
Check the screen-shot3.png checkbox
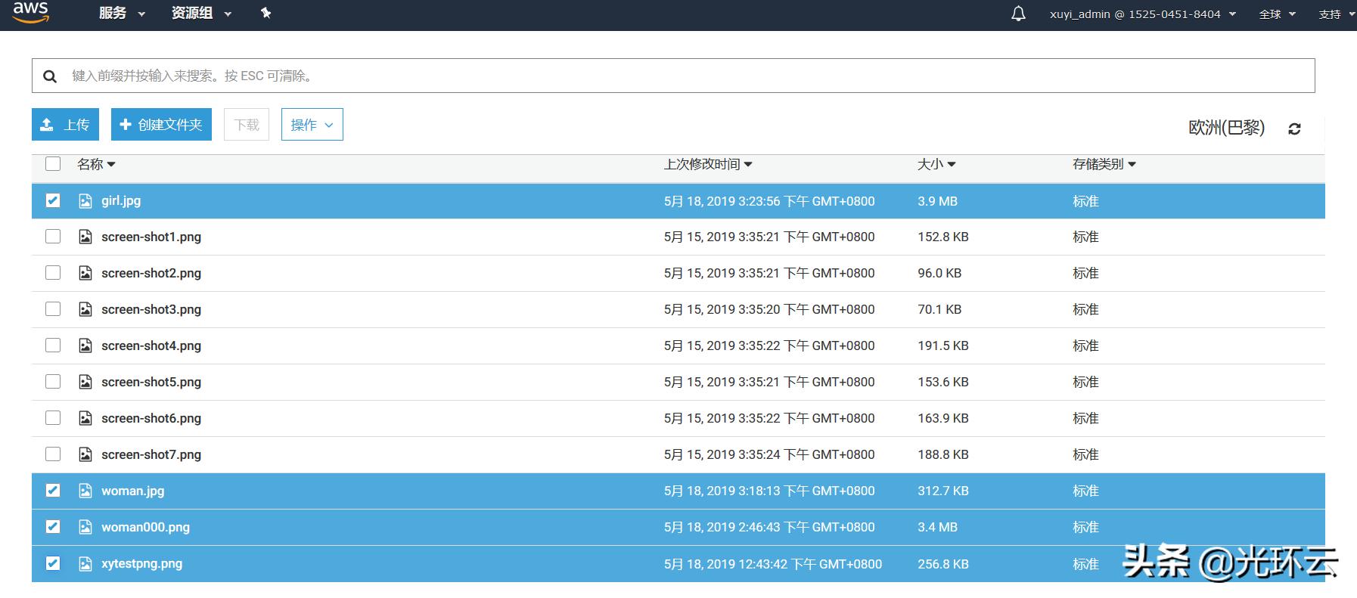(x=53, y=309)
